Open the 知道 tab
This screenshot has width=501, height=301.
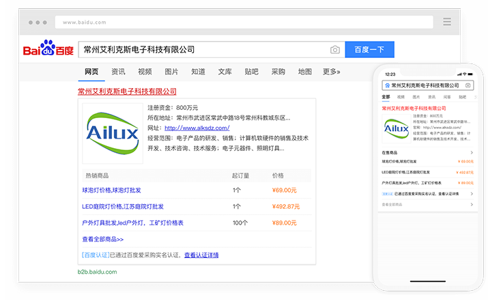(198, 72)
